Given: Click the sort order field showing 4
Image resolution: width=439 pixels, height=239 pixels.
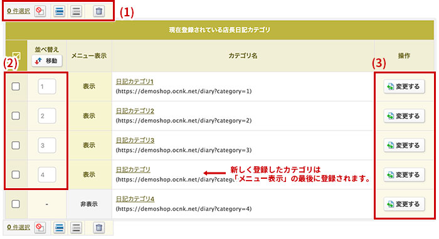Looking at the screenshot, I should (47, 174).
